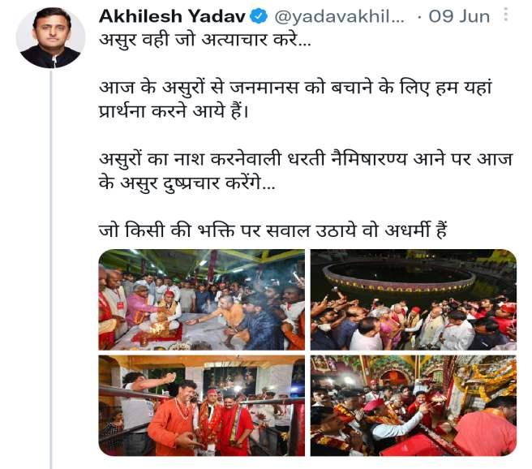Click the circular lit pond in the night photo

pos(399,276)
